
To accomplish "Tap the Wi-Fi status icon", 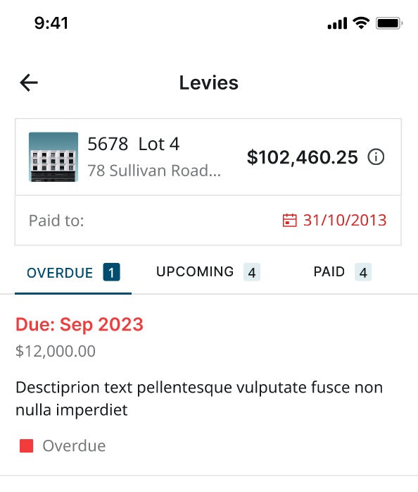I will [361, 23].
